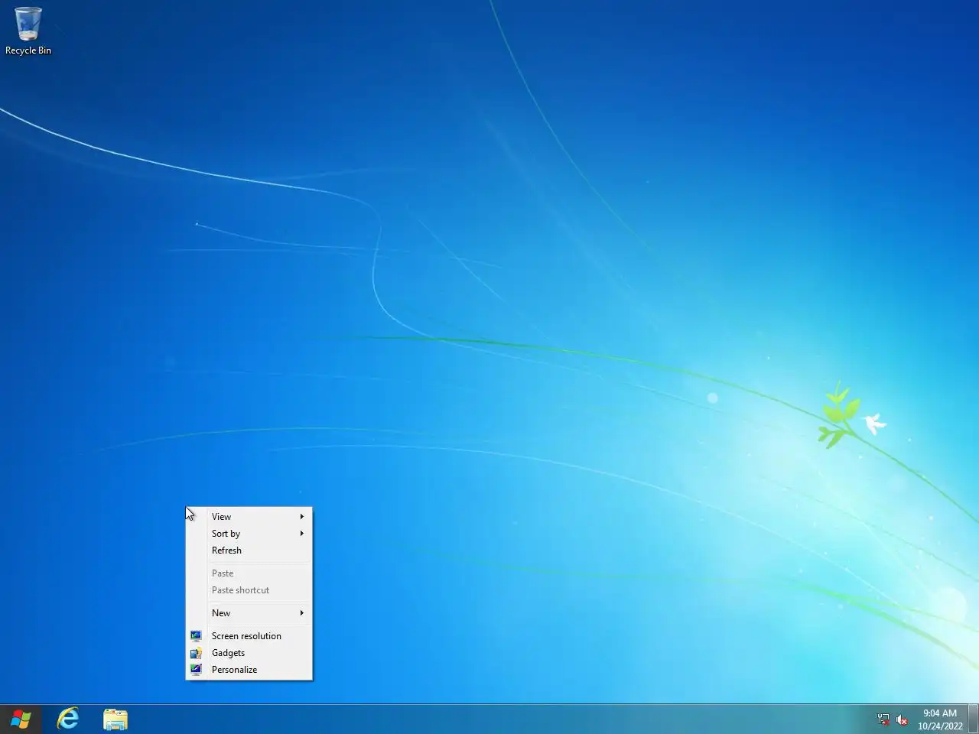Click the network status tray icon

(883, 719)
